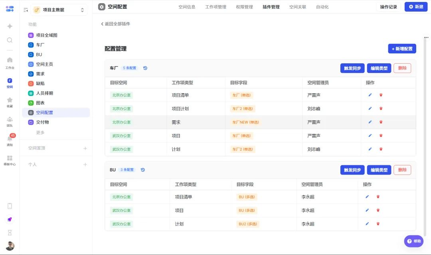
Task: Open the 帮助 help button
Action: pyautogui.click(x=414, y=241)
